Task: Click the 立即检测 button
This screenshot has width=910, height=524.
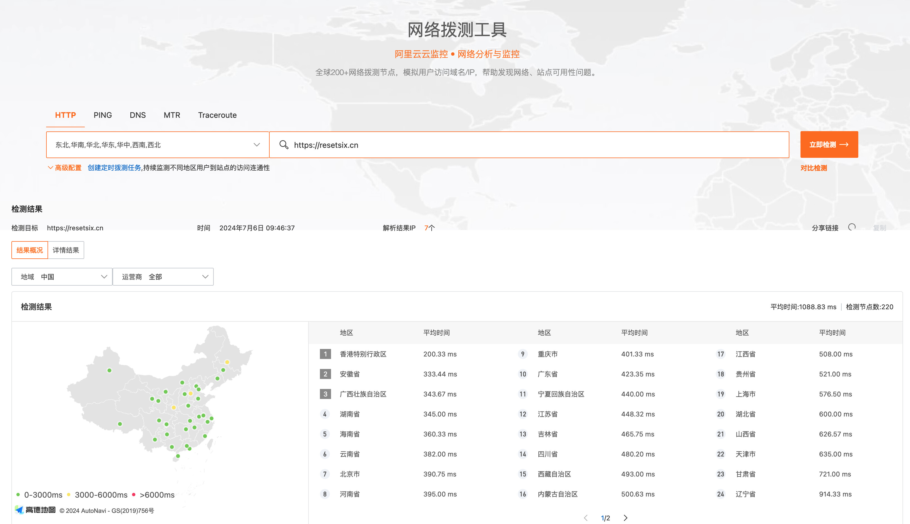Action: pos(829,144)
